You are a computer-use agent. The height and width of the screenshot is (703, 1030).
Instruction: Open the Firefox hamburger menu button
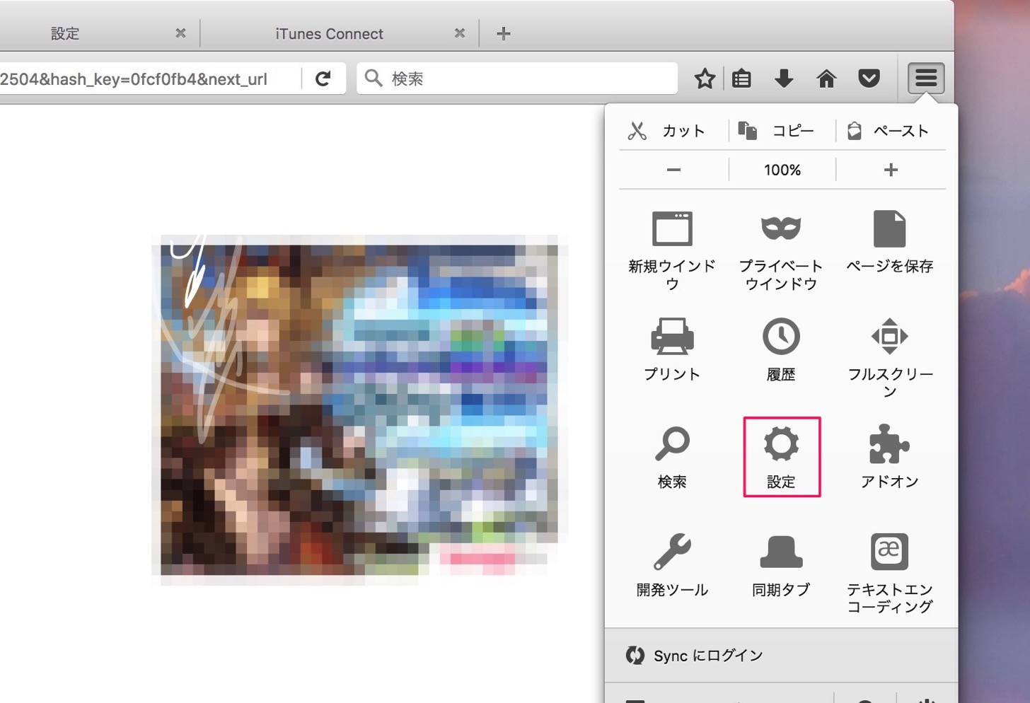click(x=926, y=78)
